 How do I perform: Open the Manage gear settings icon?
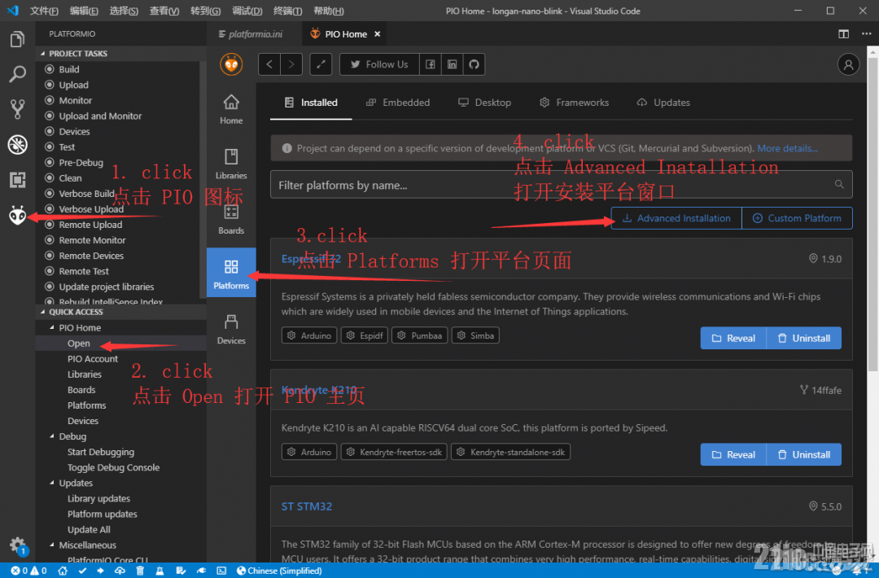tap(17, 544)
